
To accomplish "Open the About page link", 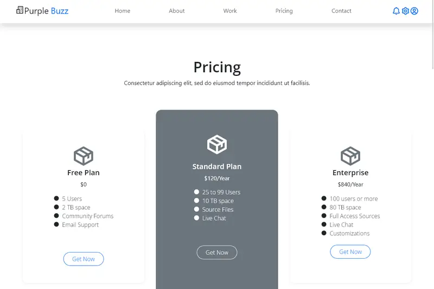I will click(x=177, y=11).
